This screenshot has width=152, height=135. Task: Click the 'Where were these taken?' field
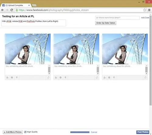pyautogui.click(x=117, y=18)
